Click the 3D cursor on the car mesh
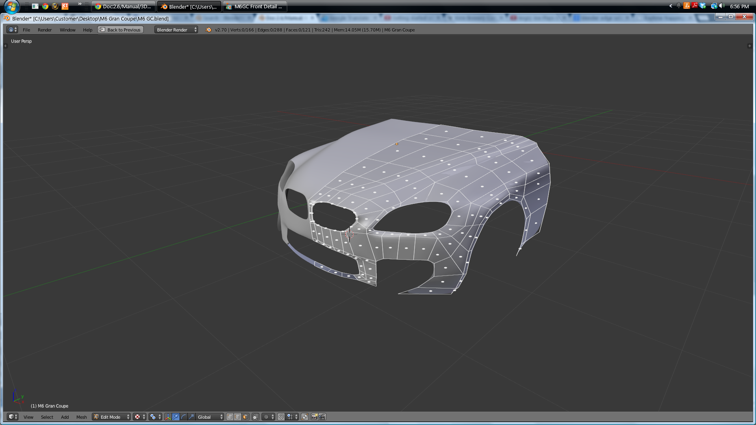The height and width of the screenshot is (425, 756). (x=349, y=235)
